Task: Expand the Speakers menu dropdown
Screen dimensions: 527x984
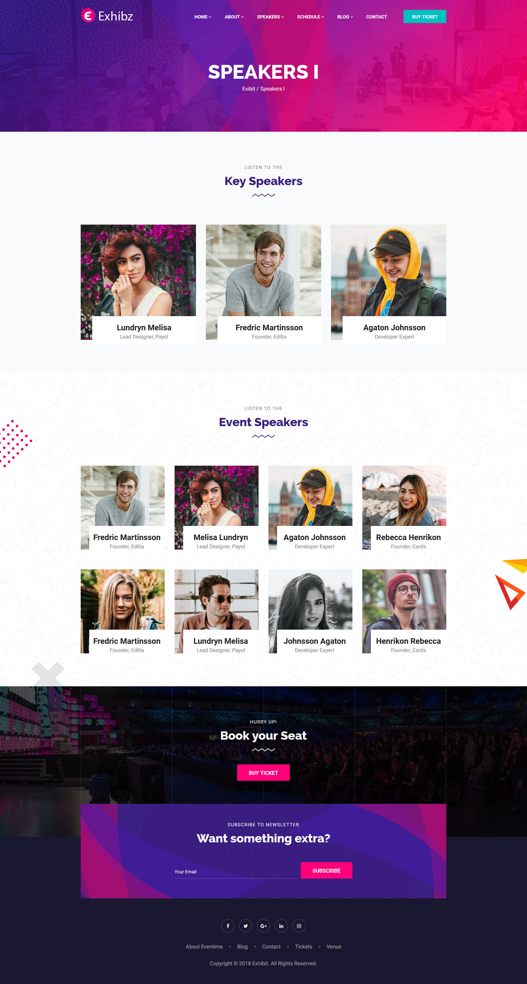Action: click(x=270, y=17)
